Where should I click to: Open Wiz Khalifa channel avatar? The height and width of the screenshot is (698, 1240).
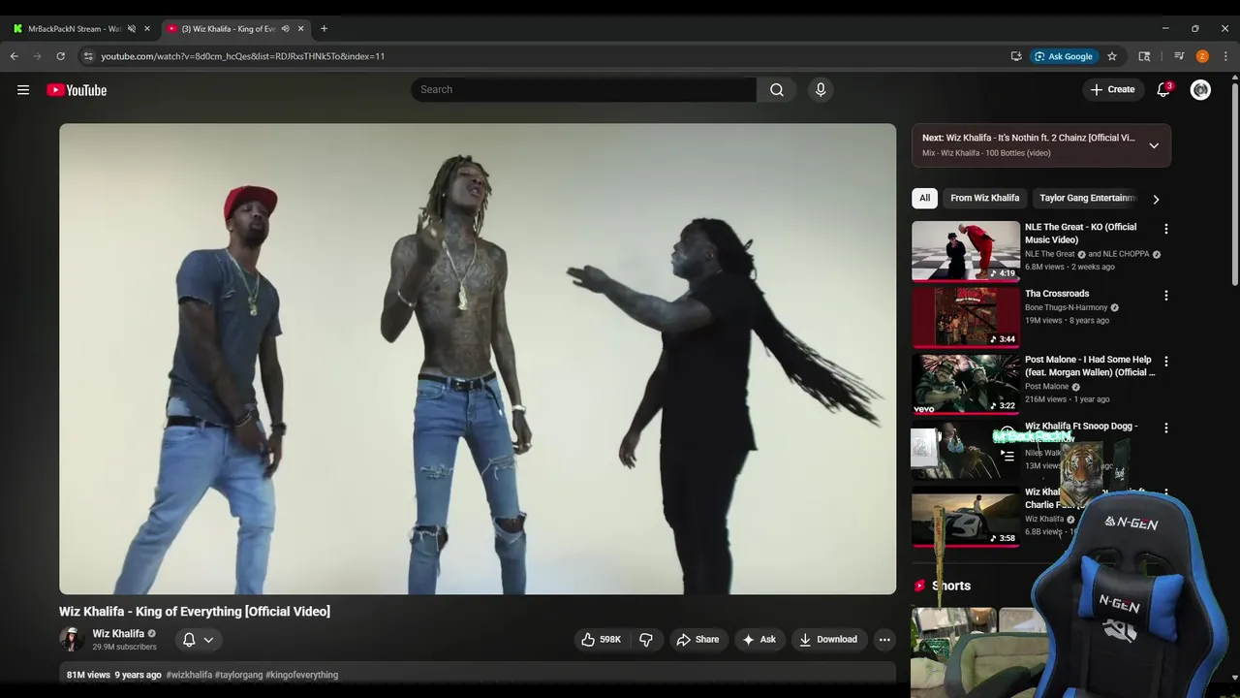pyautogui.click(x=72, y=639)
